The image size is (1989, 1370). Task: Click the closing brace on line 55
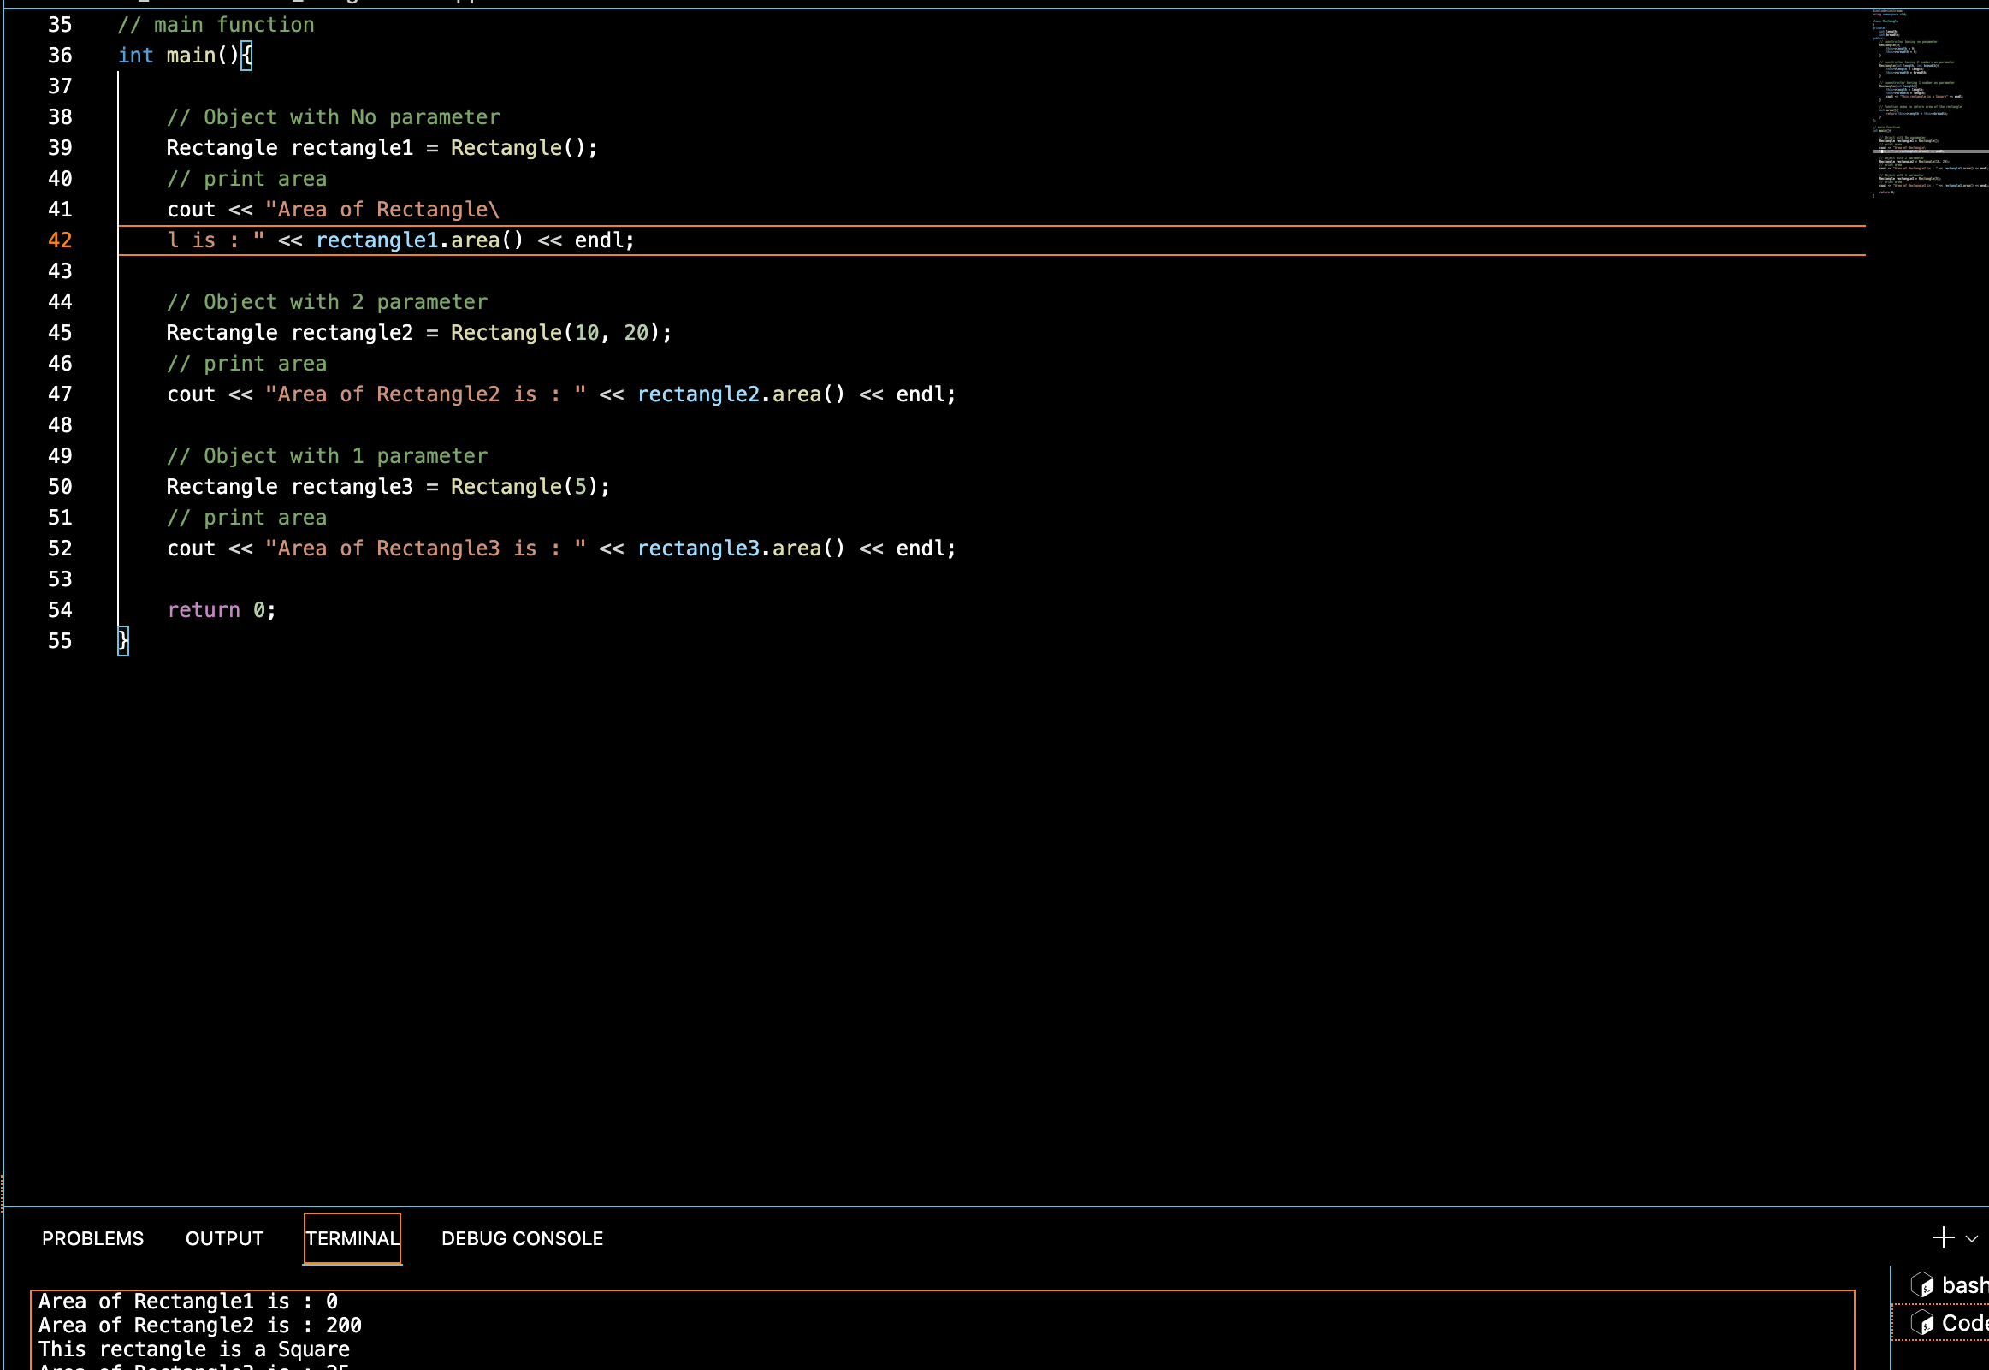pos(122,640)
